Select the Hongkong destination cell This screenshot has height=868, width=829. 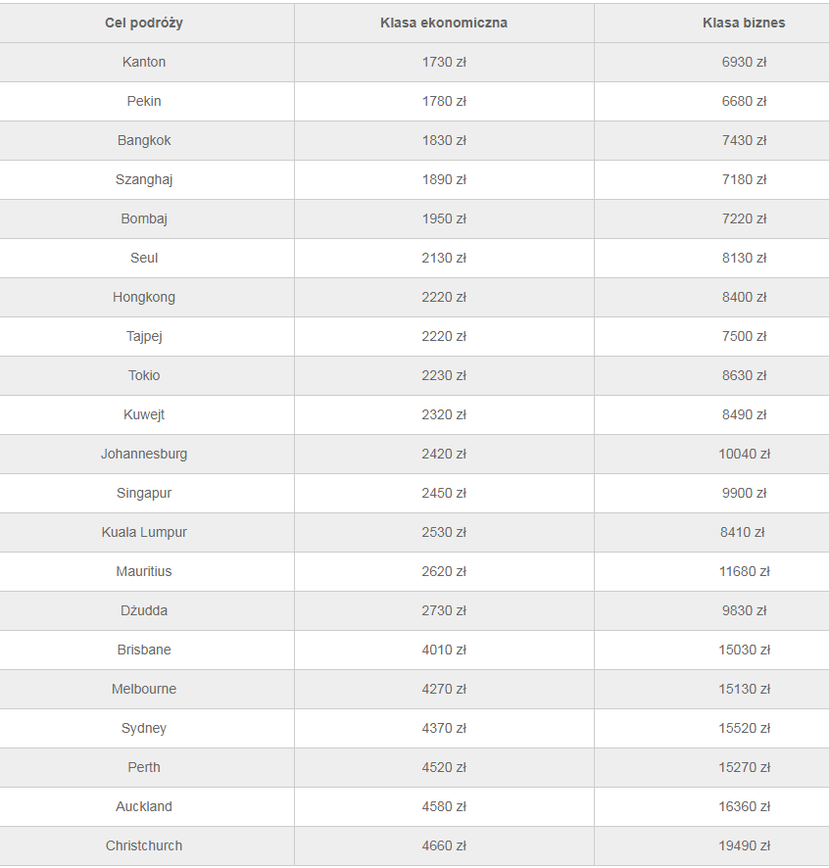click(x=144, y=297)
